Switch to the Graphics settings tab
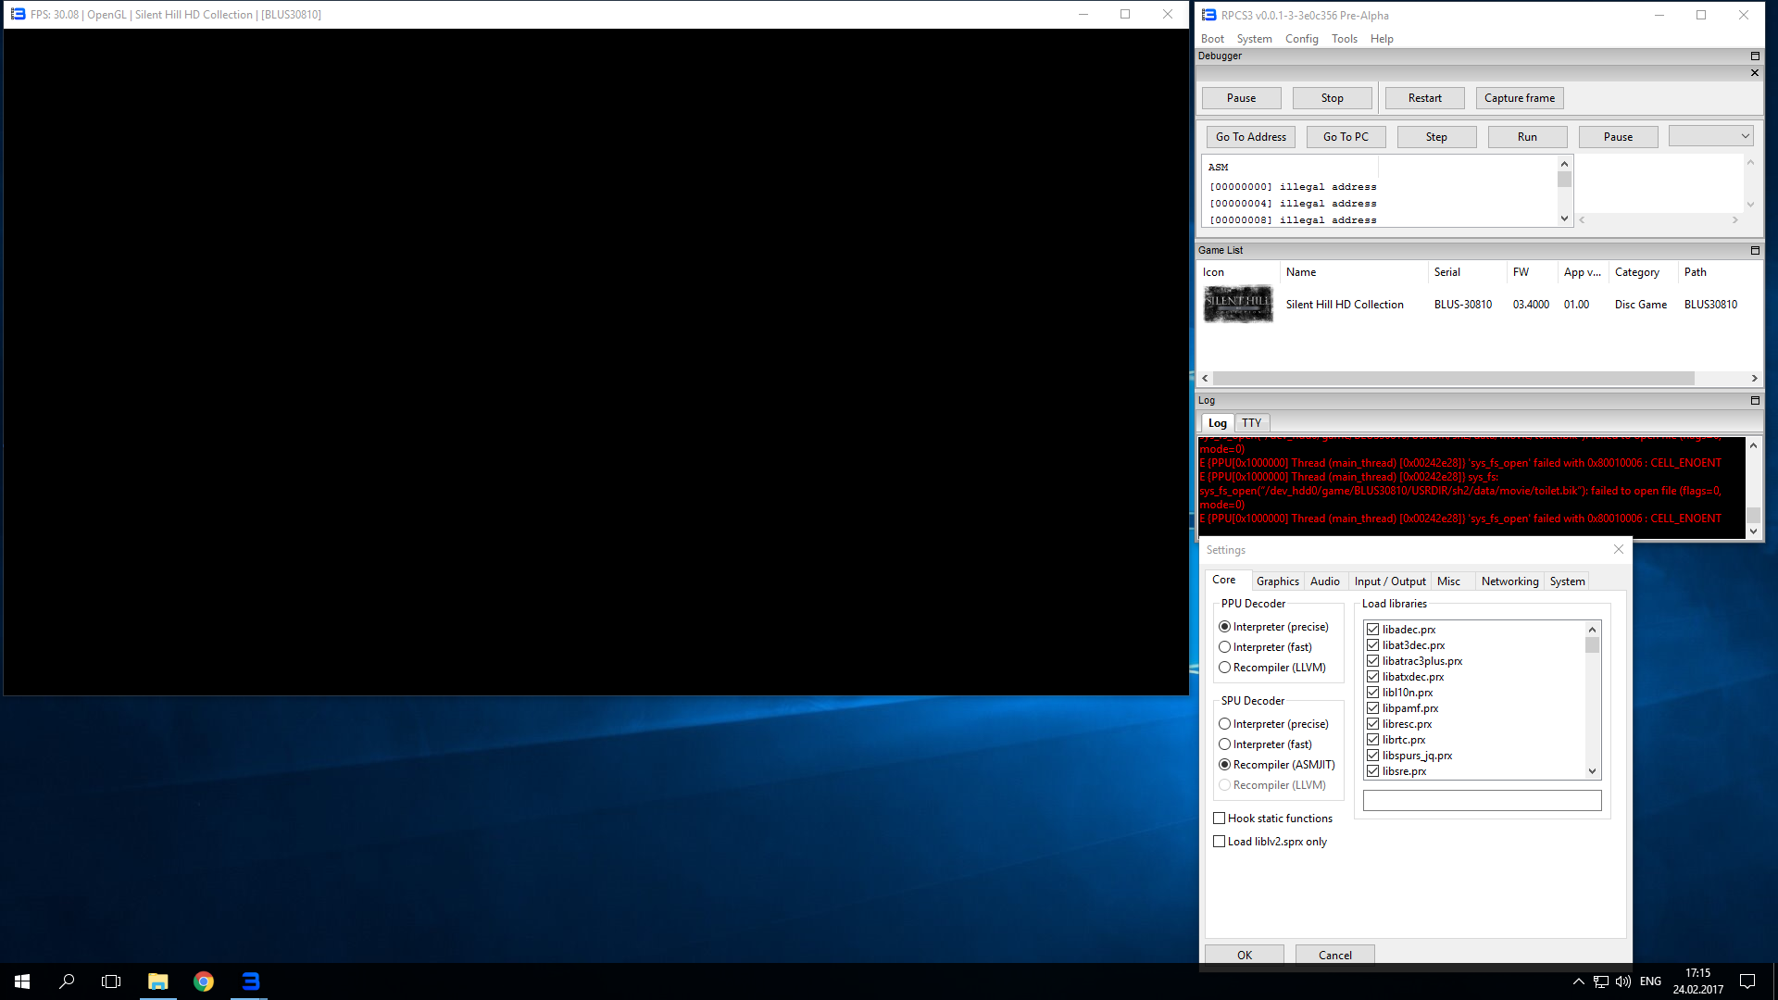Image resolution: width=1778 pixels, height=1000 pixels. [1277, 581]
